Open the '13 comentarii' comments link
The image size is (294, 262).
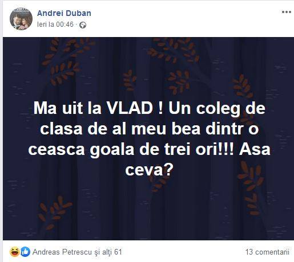point(267,252)
